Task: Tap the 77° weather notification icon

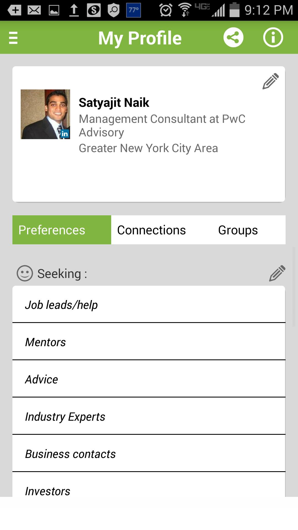Action: coord(134,10)
